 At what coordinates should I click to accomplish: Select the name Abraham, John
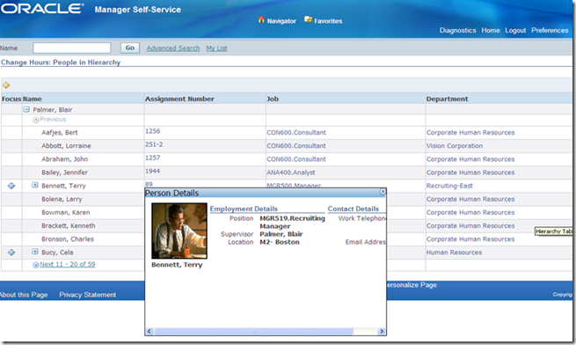tap(65, 159)
